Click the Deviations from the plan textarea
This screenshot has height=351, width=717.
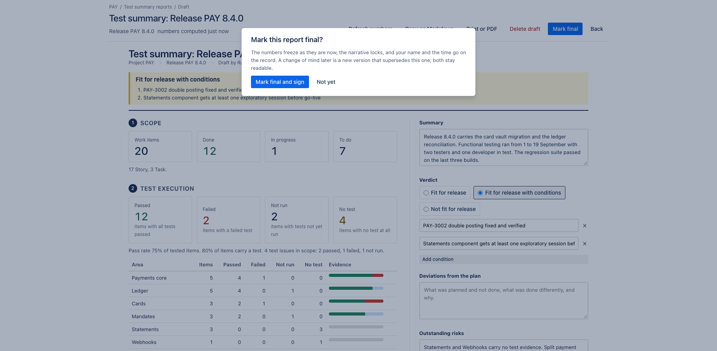[x=503, y=301]
